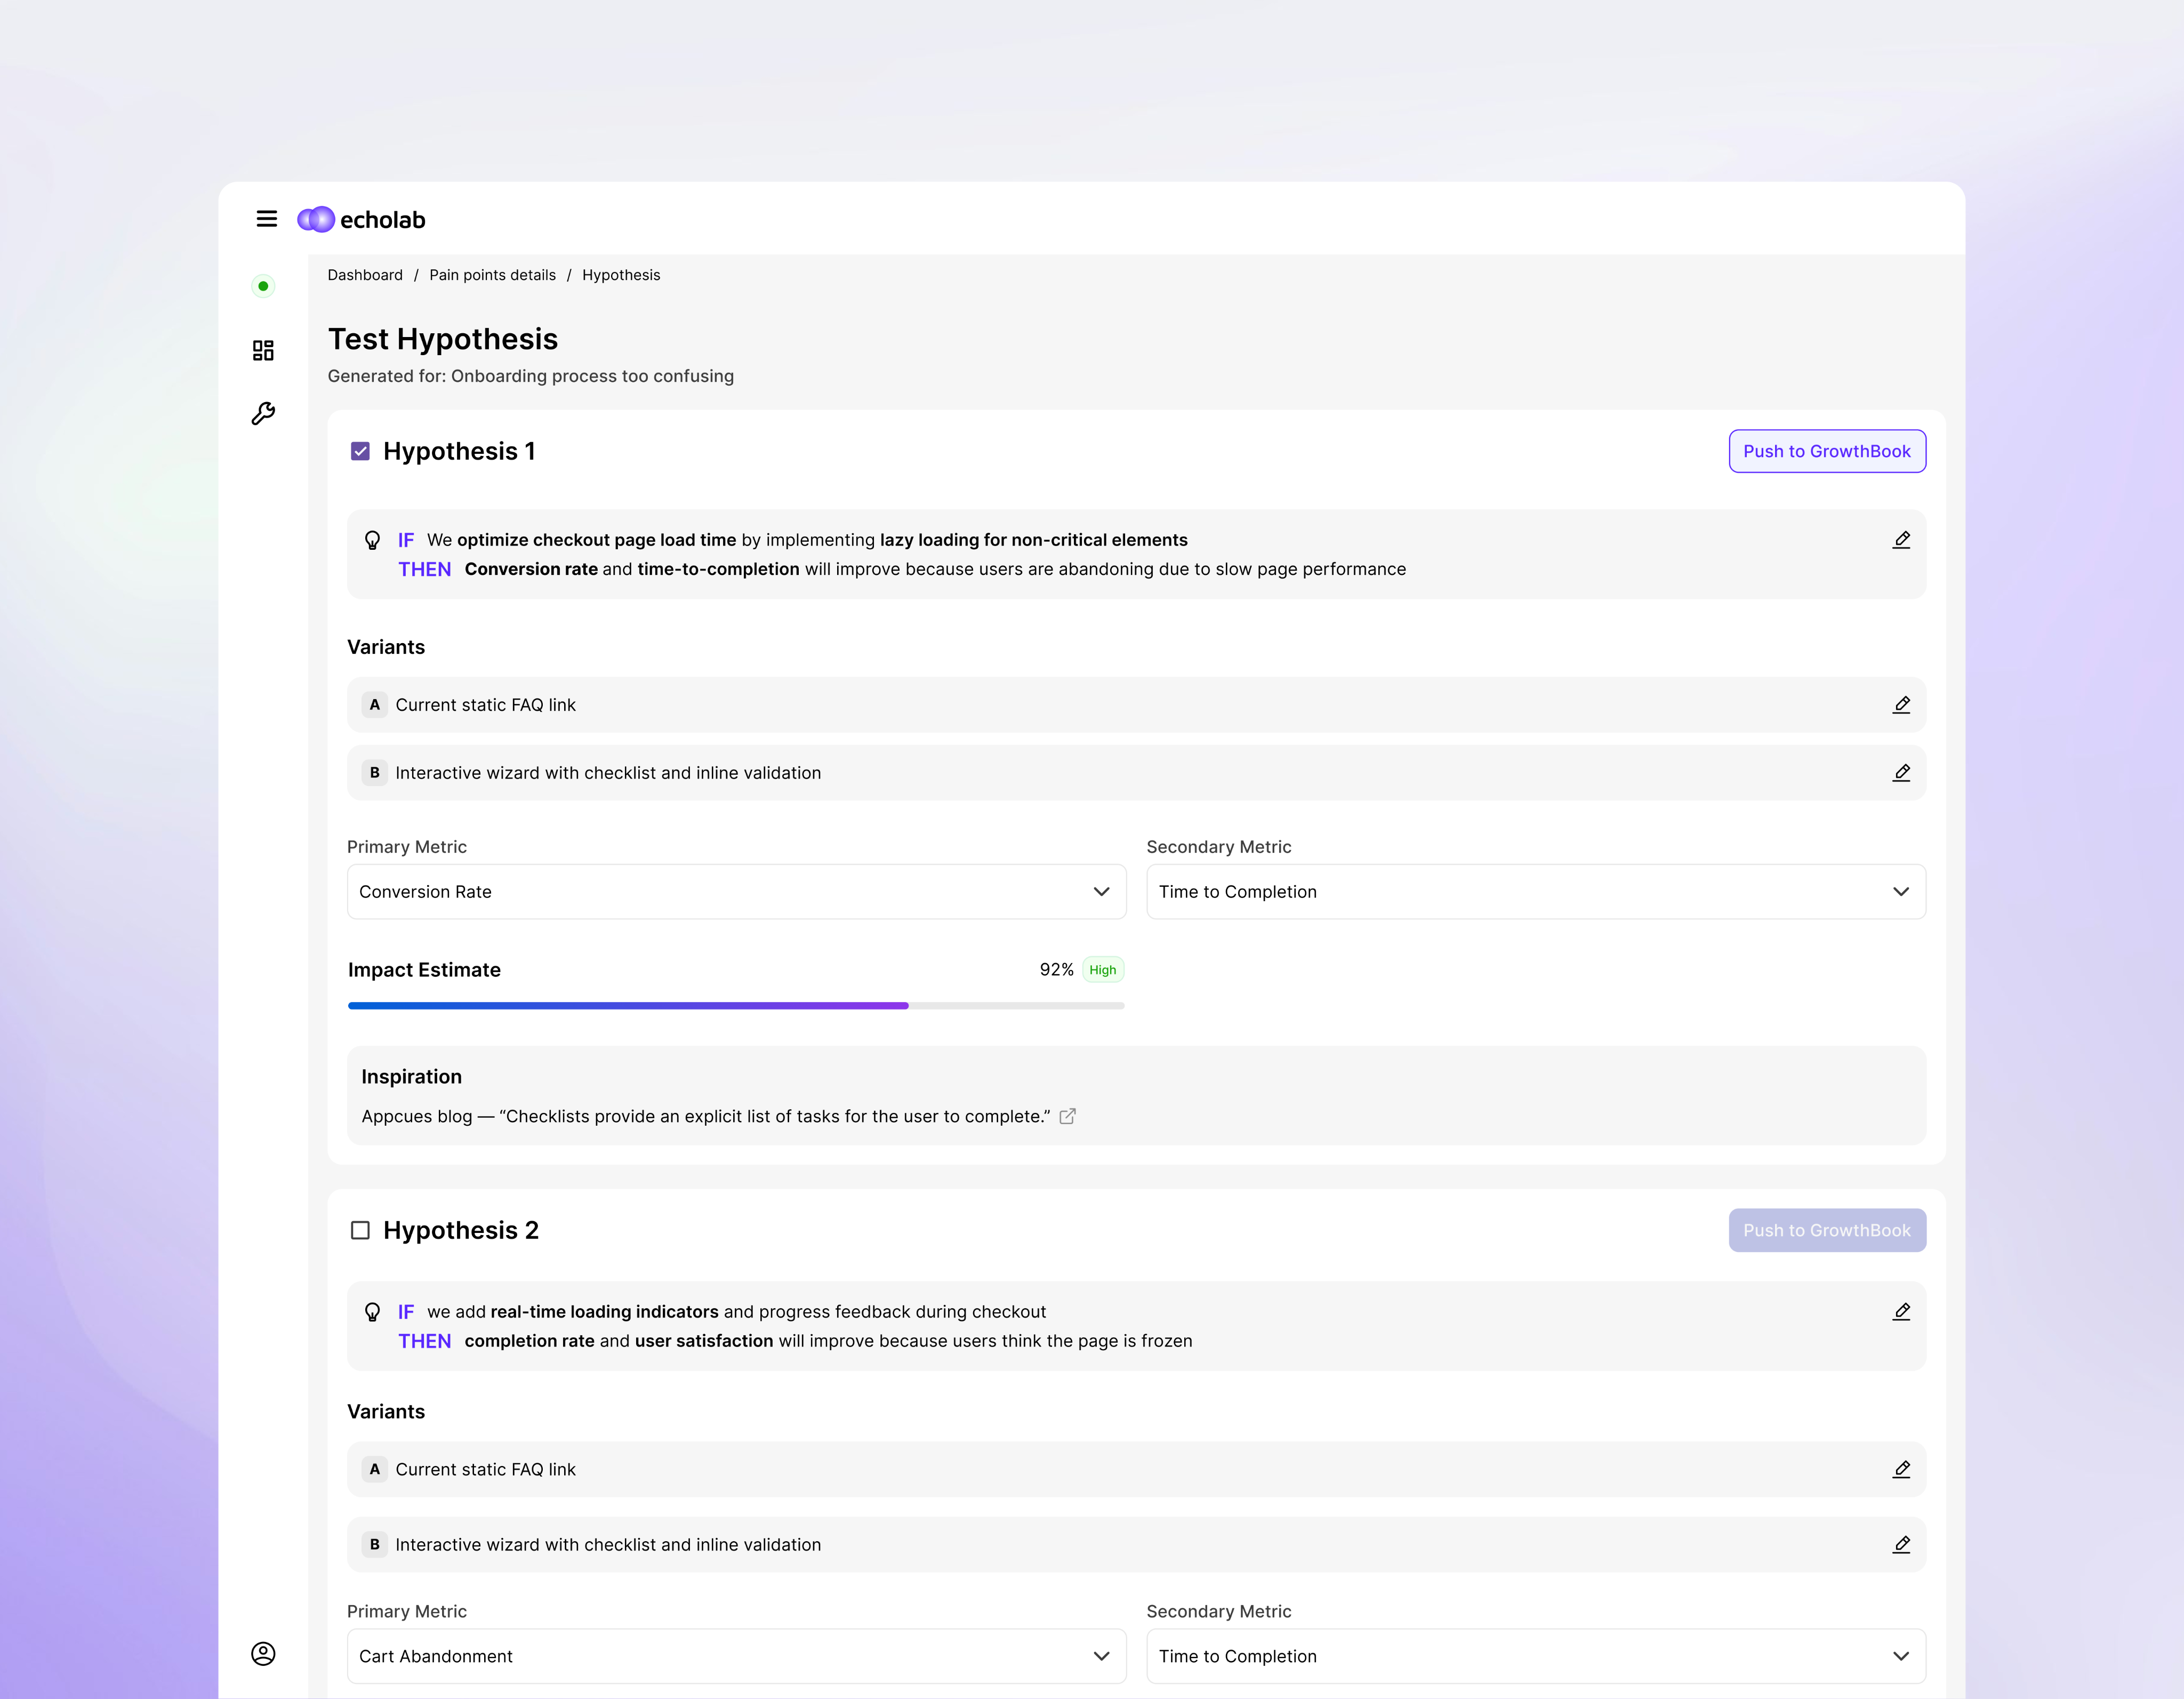The image size is (2184, 1699).
Task: Uncheck the Hypothesis 1 checkbox
Action: 360,451
